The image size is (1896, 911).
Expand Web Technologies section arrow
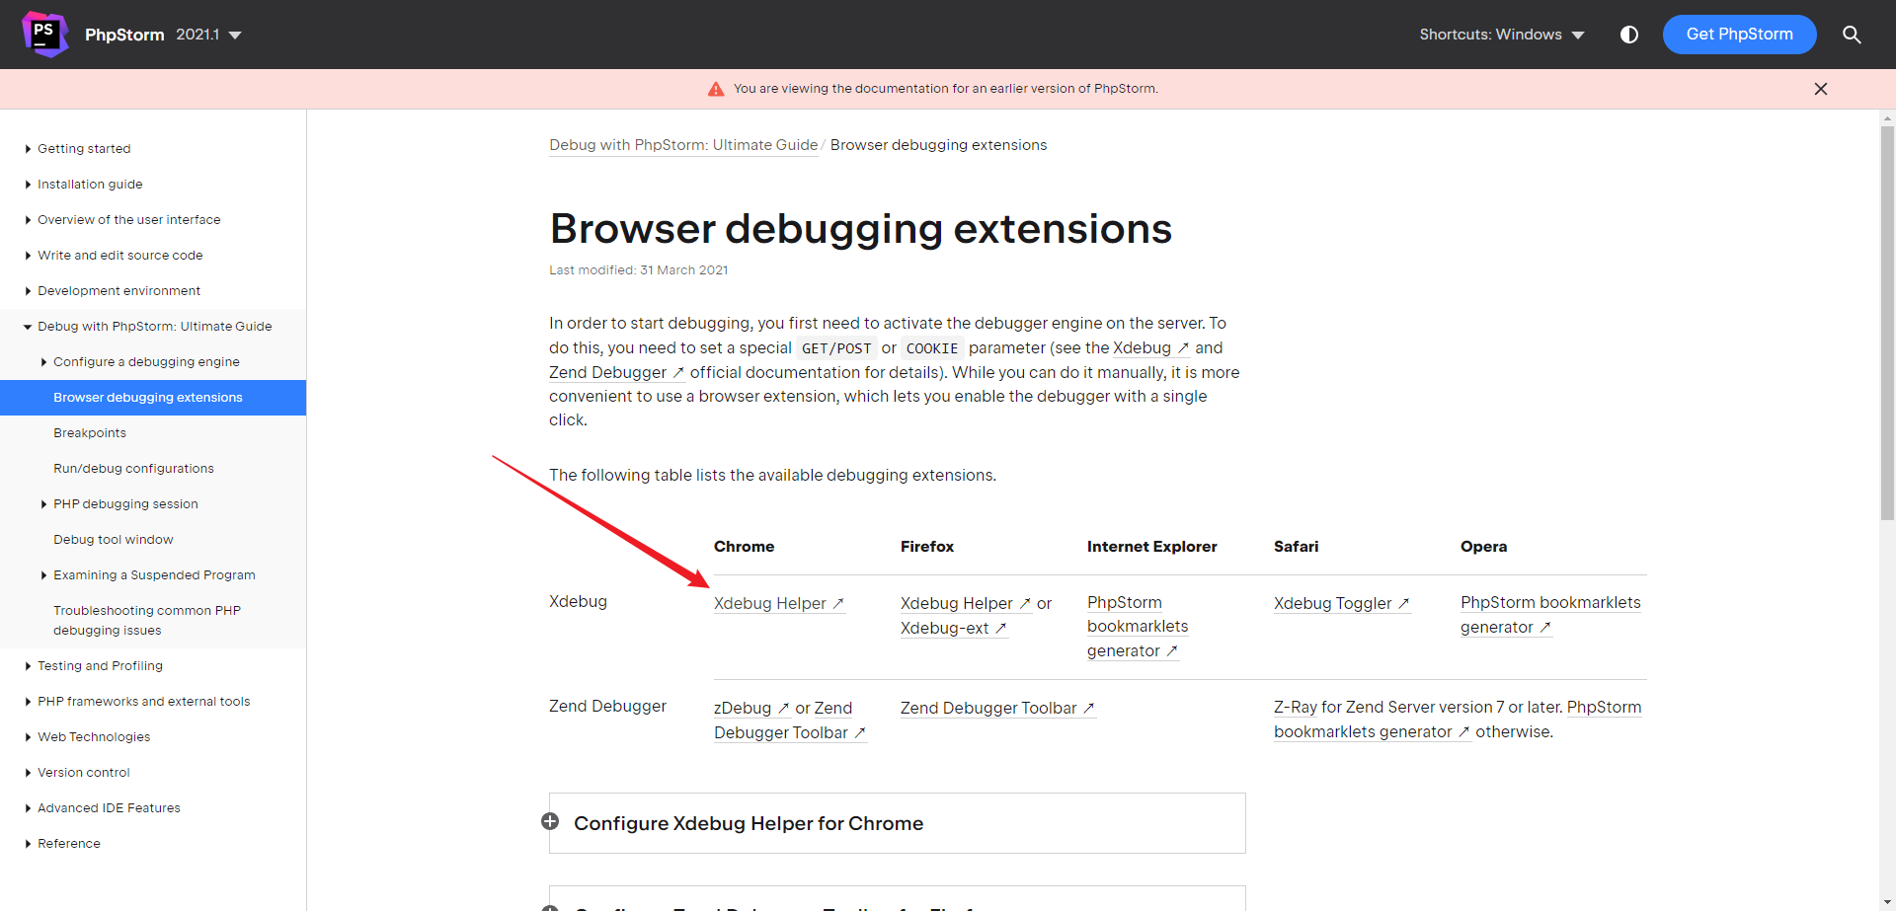(x=28, y=737)
